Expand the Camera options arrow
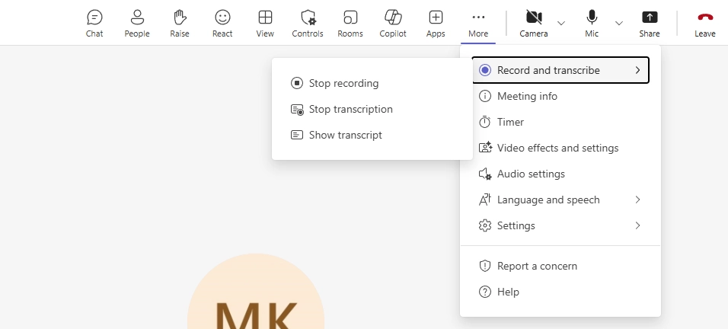Screen dimensions: 728x329 (x=561, y=23)
